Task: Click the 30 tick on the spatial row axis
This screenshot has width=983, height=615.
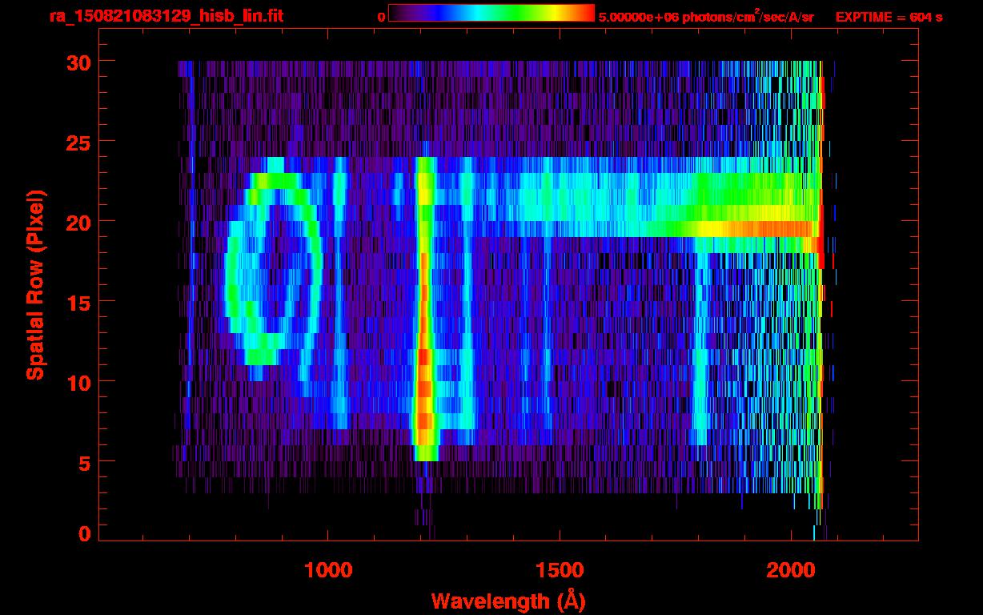Action: pos(77,62)
